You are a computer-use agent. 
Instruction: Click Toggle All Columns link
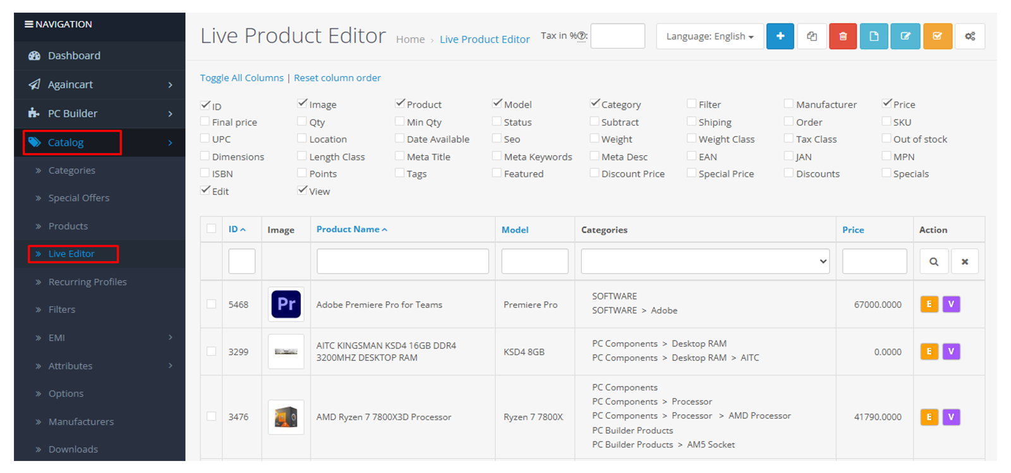[242, 78]
